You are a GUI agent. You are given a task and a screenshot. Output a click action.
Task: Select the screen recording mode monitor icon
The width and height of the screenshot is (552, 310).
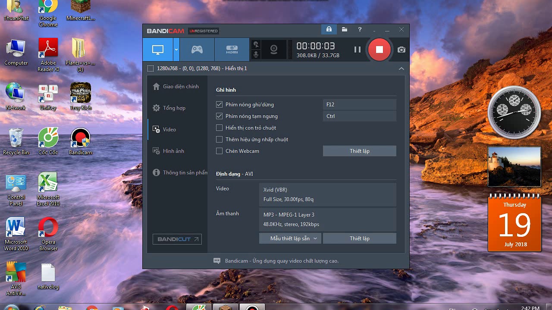point(158,50)
